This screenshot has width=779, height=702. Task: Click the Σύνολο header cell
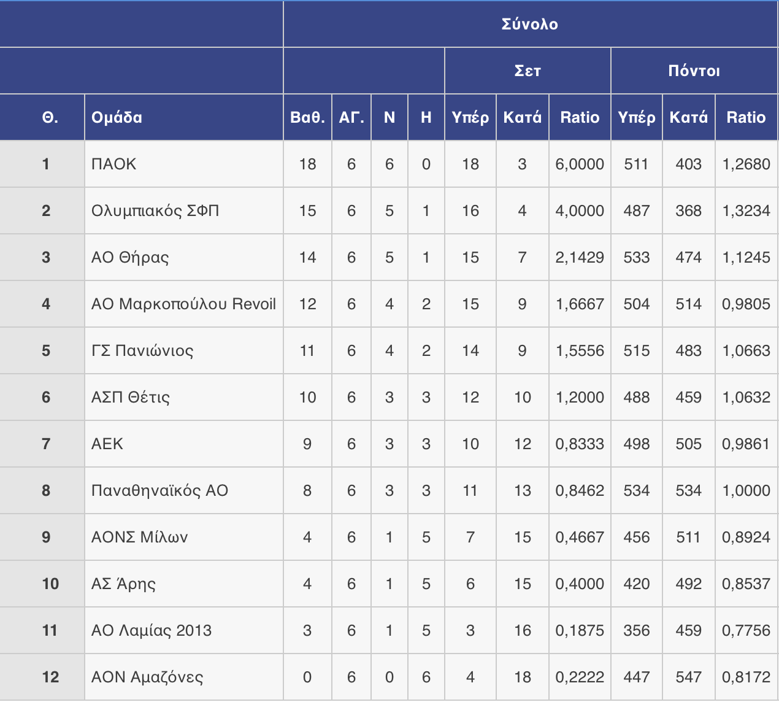point(530,24)
